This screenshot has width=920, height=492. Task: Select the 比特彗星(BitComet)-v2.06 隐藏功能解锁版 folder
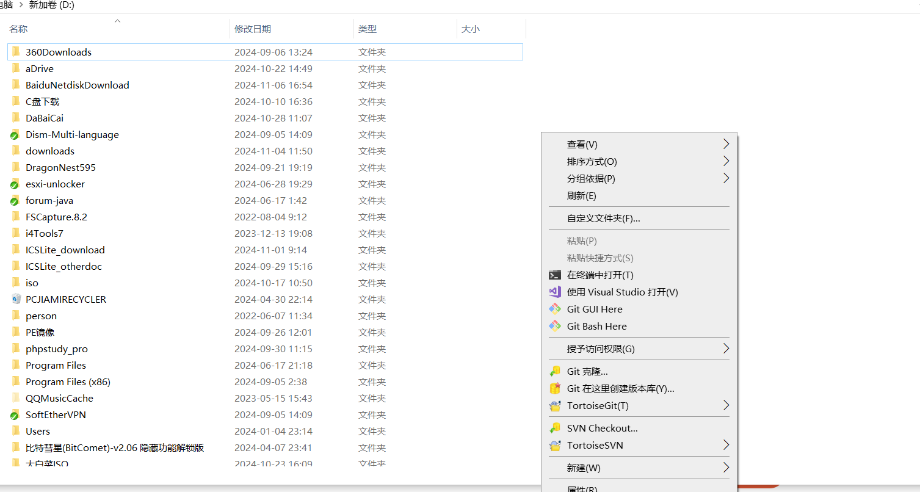(x=115, y=447)
